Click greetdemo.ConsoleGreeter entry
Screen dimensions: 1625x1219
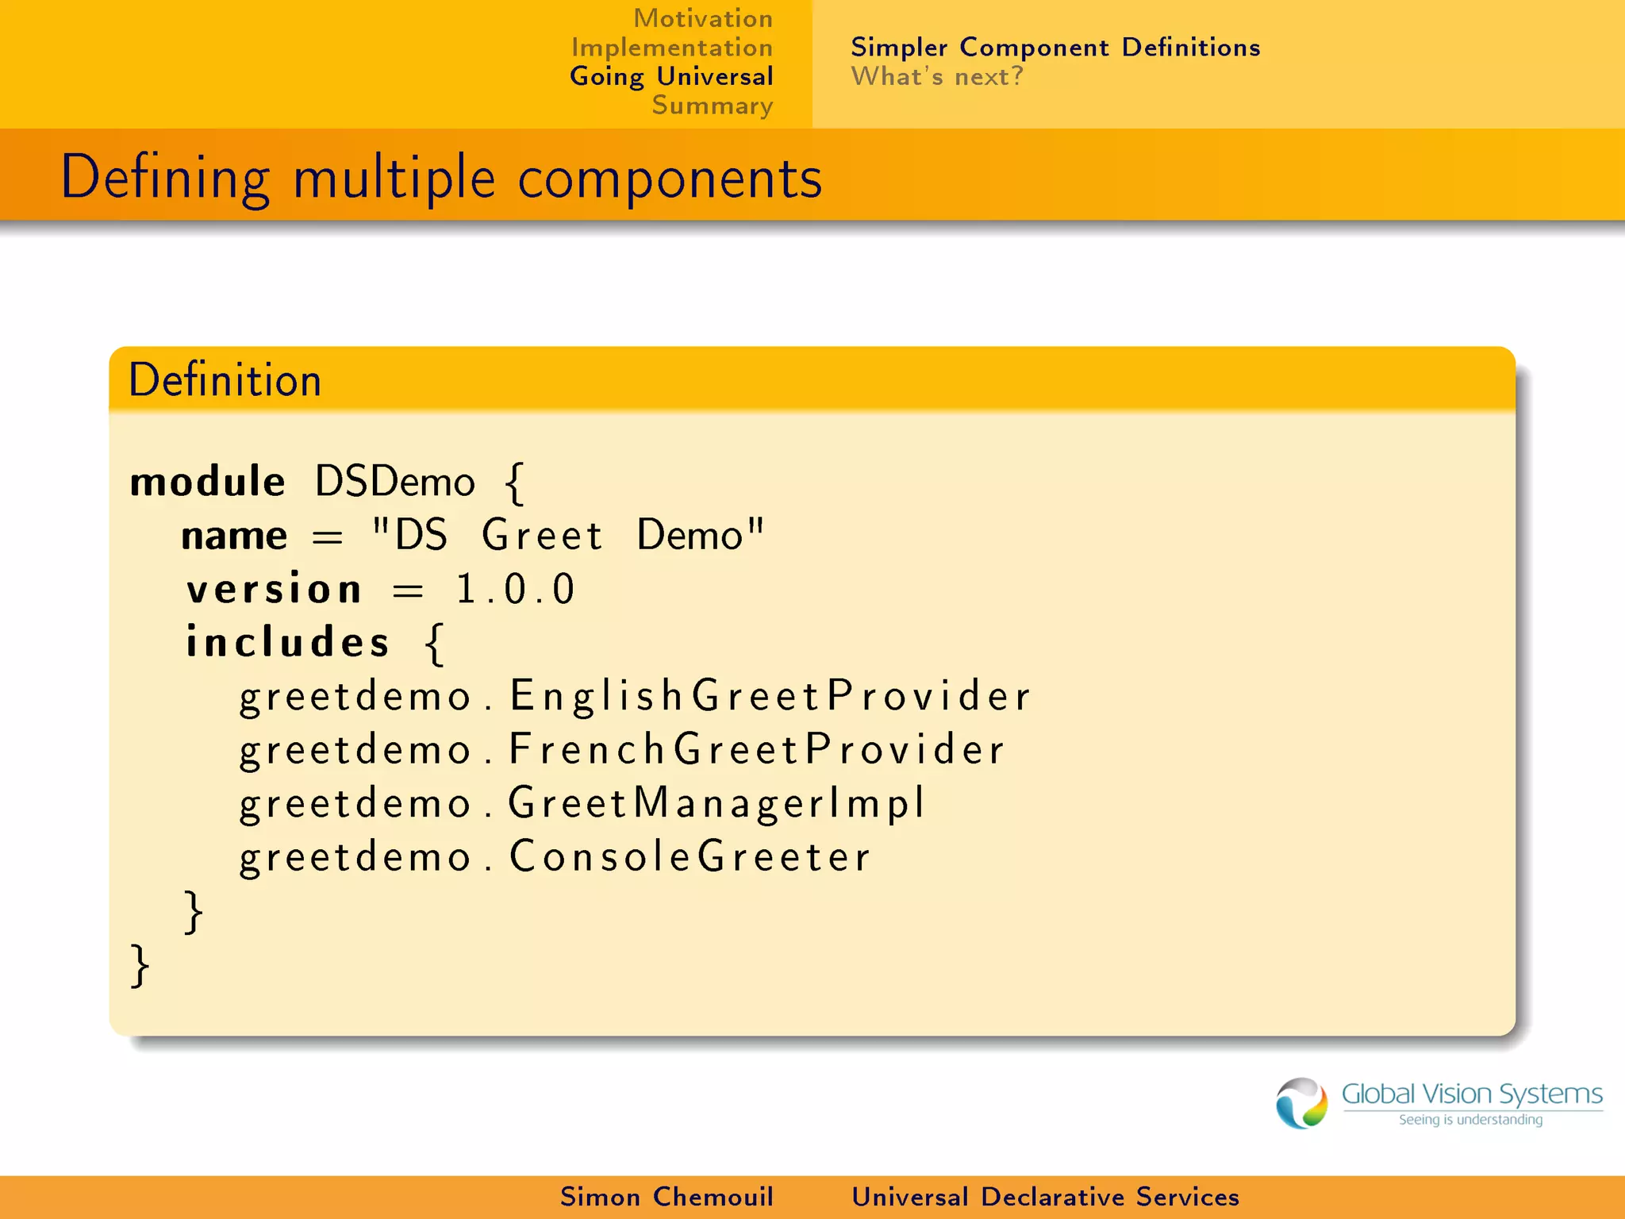(555, 857)
